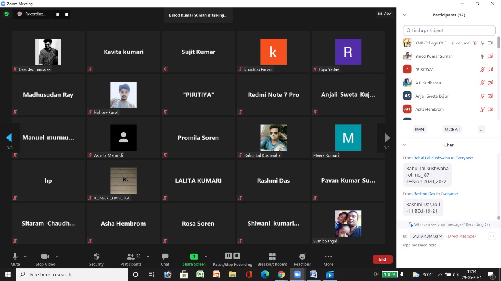This screenshot has height=281, width=501.
Task: Click Binod Kumar Suman's microphone icon
Action: 483,56
